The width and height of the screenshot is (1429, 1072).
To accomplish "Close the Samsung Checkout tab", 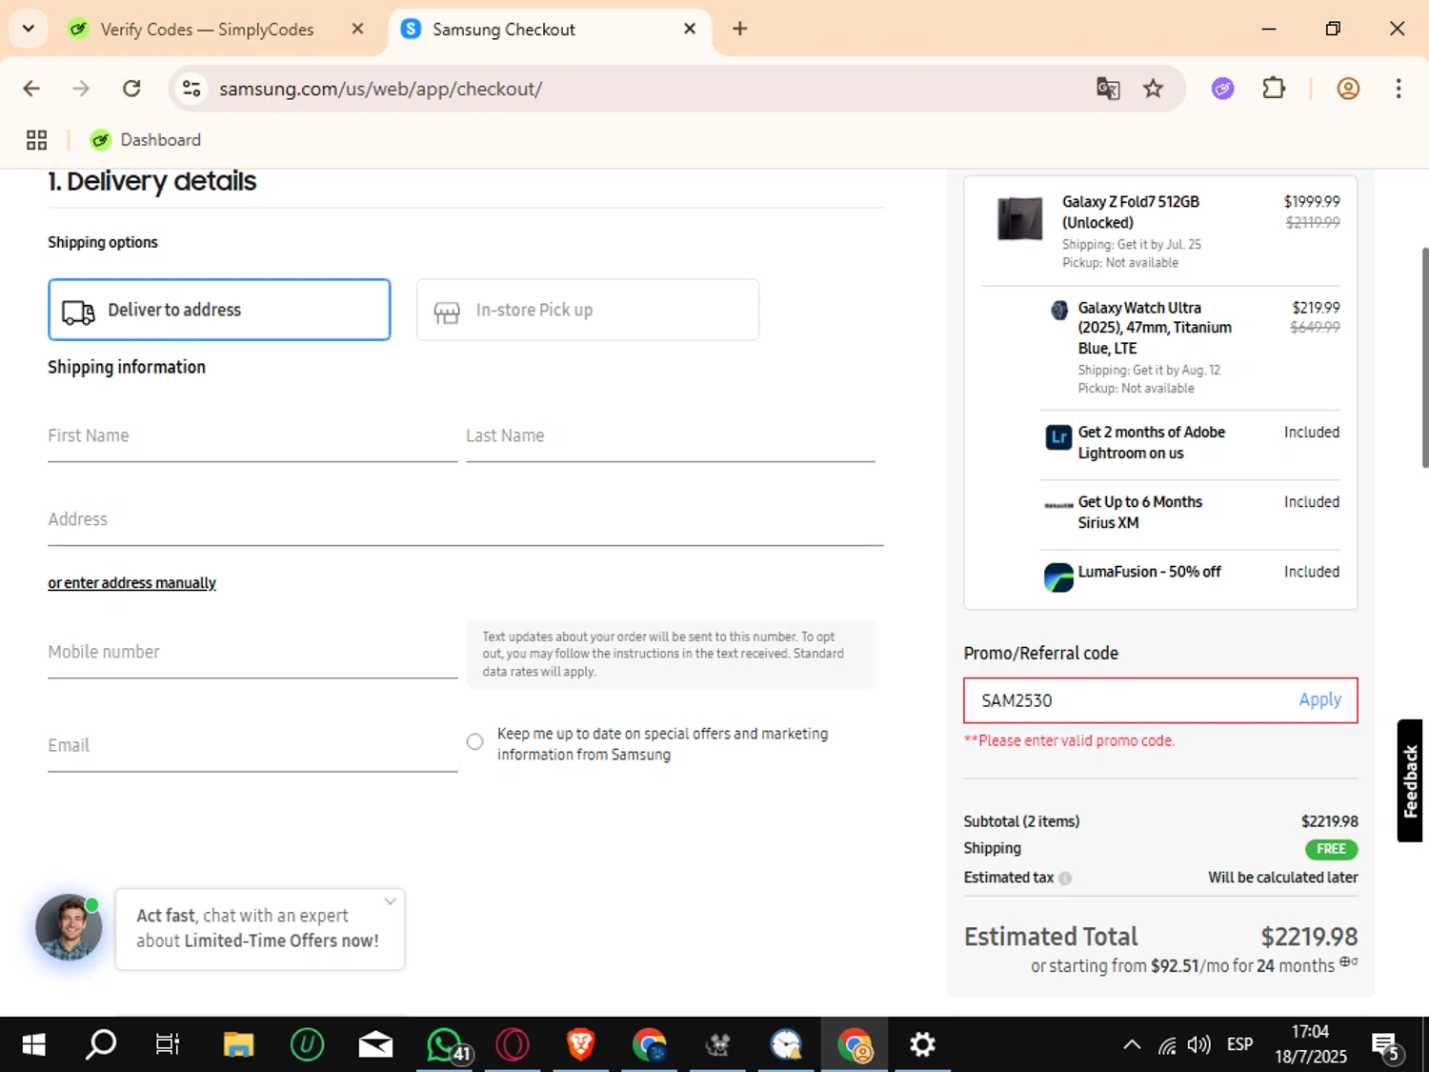I will click(690, 29).
